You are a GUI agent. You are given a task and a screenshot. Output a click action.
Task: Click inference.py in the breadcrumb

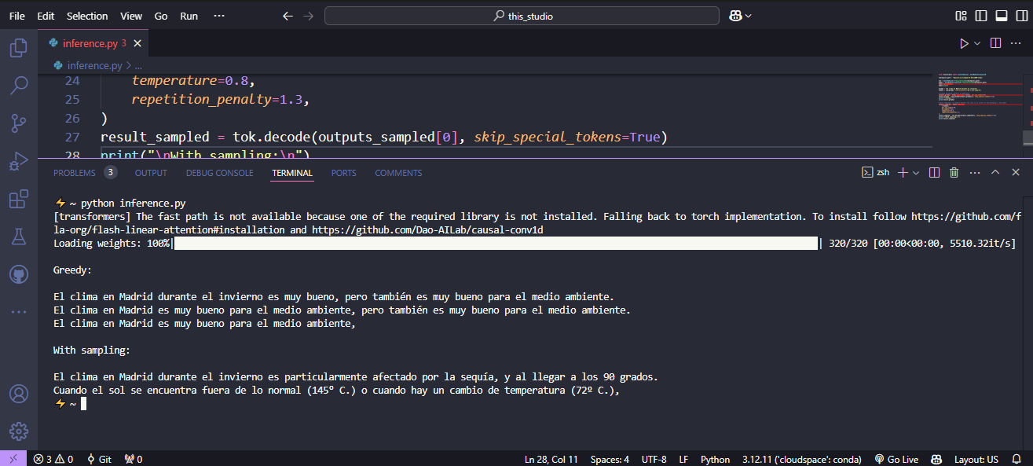[x=94, y=66]
